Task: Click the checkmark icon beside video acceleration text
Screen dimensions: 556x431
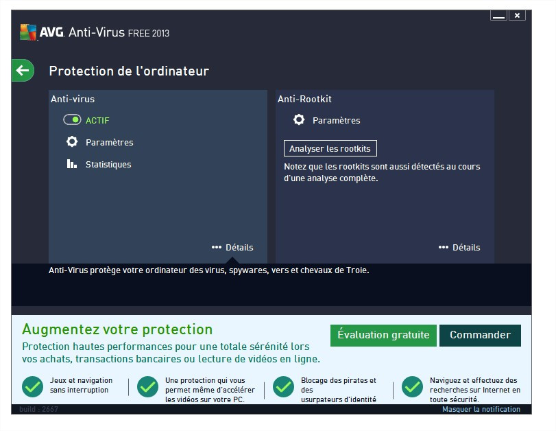Action: (x=147, y=386)
